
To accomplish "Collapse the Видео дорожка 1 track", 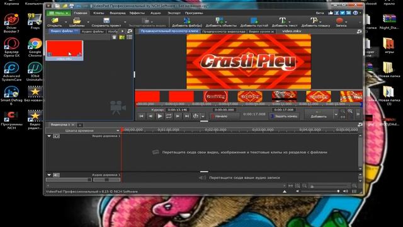I will (x=49, y=136).
